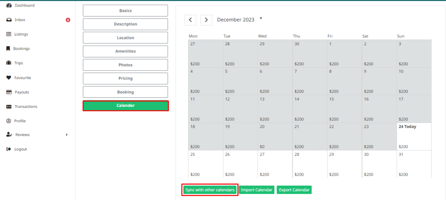Click the red inbox notification badge
The image size is (446, 200).
click(68, 20)
